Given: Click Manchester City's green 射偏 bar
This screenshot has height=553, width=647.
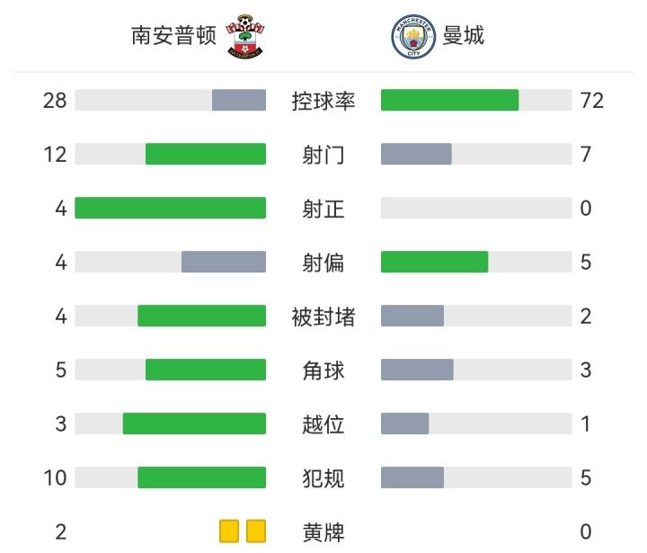Looking at the screenshot, I should (434, 262).
